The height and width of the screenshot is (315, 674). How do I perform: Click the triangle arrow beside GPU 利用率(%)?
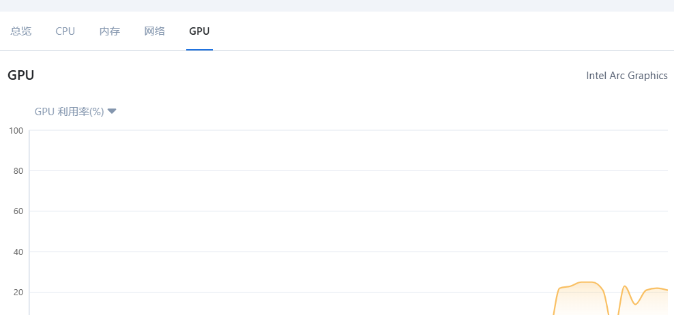(113, 111)
